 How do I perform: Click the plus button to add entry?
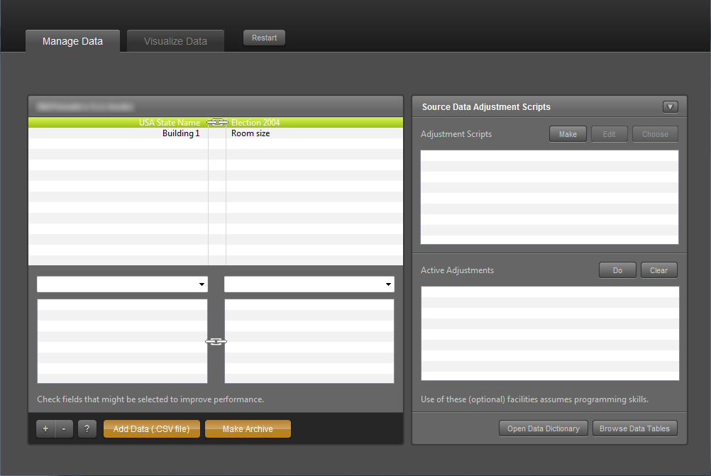coord(45,429)
